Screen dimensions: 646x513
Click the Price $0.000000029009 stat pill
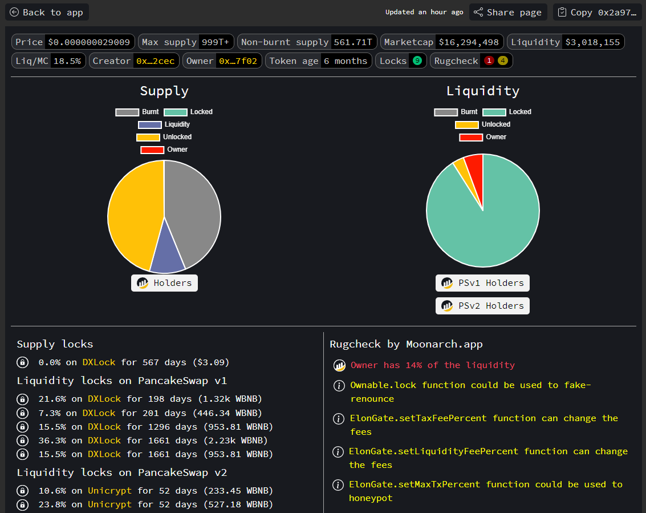[x=74, y=42]
